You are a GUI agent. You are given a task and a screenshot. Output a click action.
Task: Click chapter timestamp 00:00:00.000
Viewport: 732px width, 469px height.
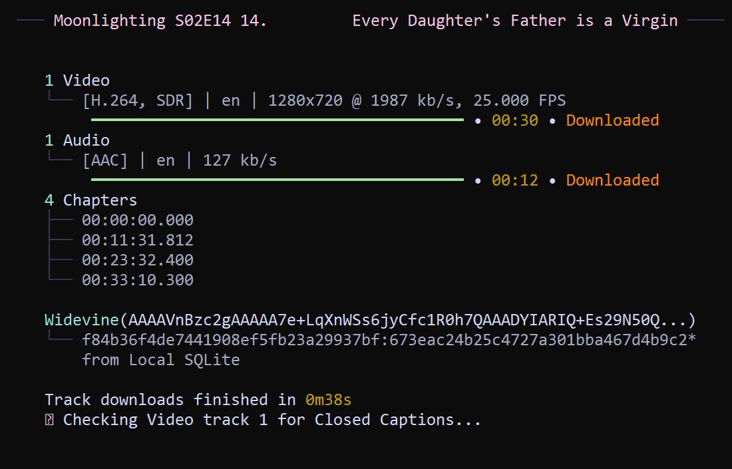(x=138, y=220)
